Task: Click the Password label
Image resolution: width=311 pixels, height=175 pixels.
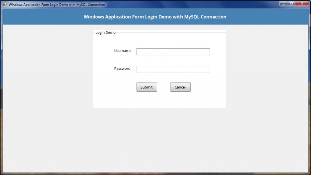Action: click(122, 69)
